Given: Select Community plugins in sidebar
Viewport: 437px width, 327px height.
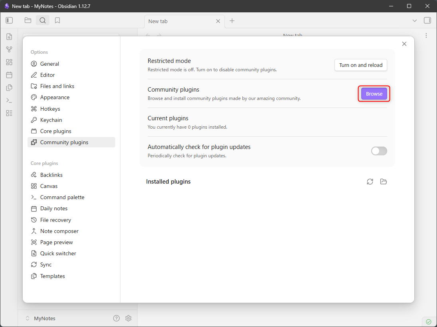Looking at the screenshot, I should tap(71, 142).
